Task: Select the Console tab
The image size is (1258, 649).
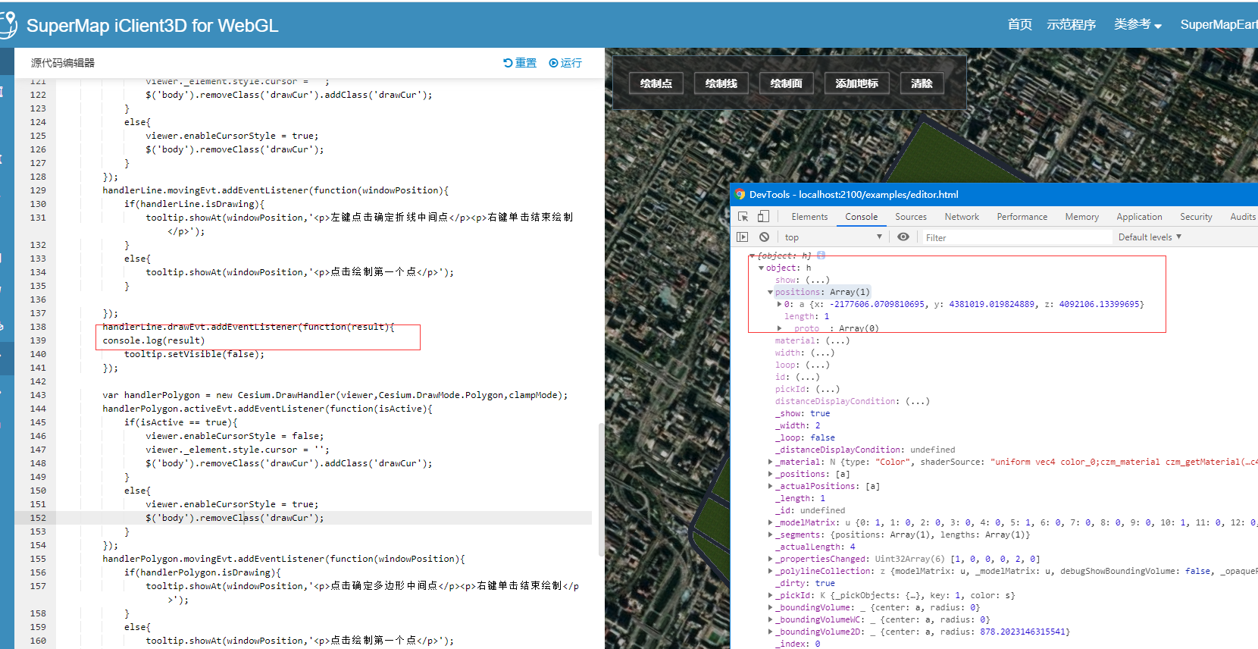Action: click(x=862, y=217)
